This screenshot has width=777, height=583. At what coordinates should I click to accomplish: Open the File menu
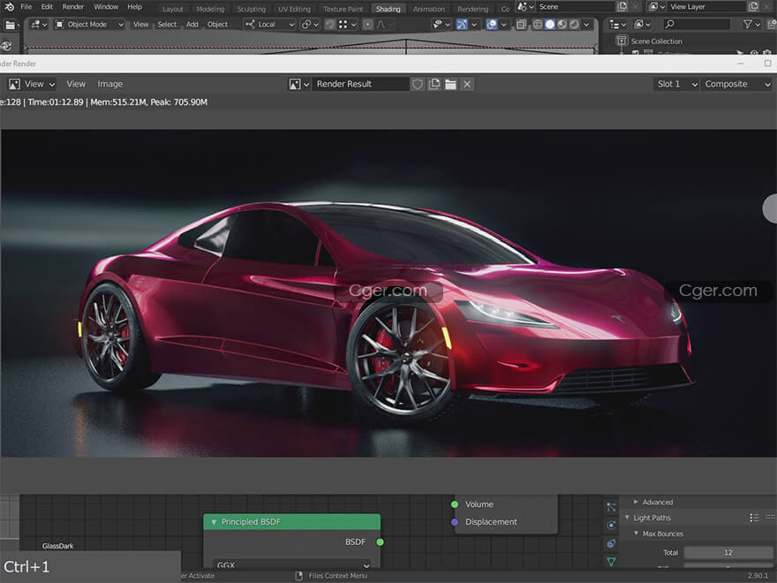(26, 7)
